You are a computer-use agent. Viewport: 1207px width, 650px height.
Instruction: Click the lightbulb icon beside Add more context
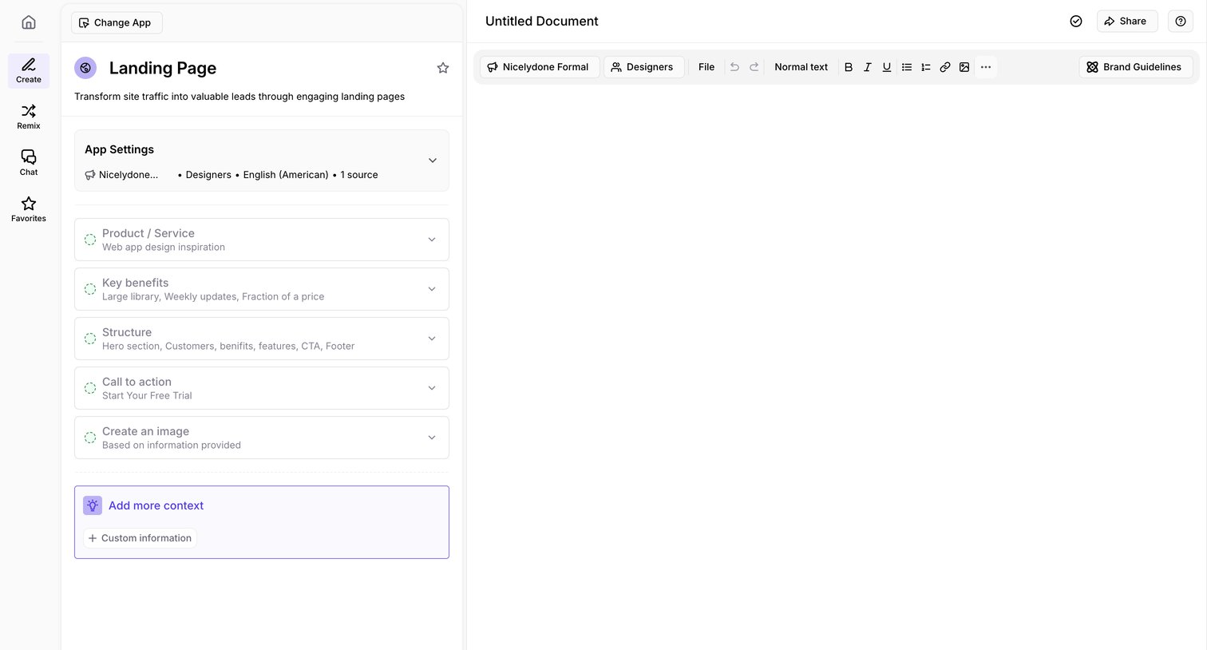point(93,505)
